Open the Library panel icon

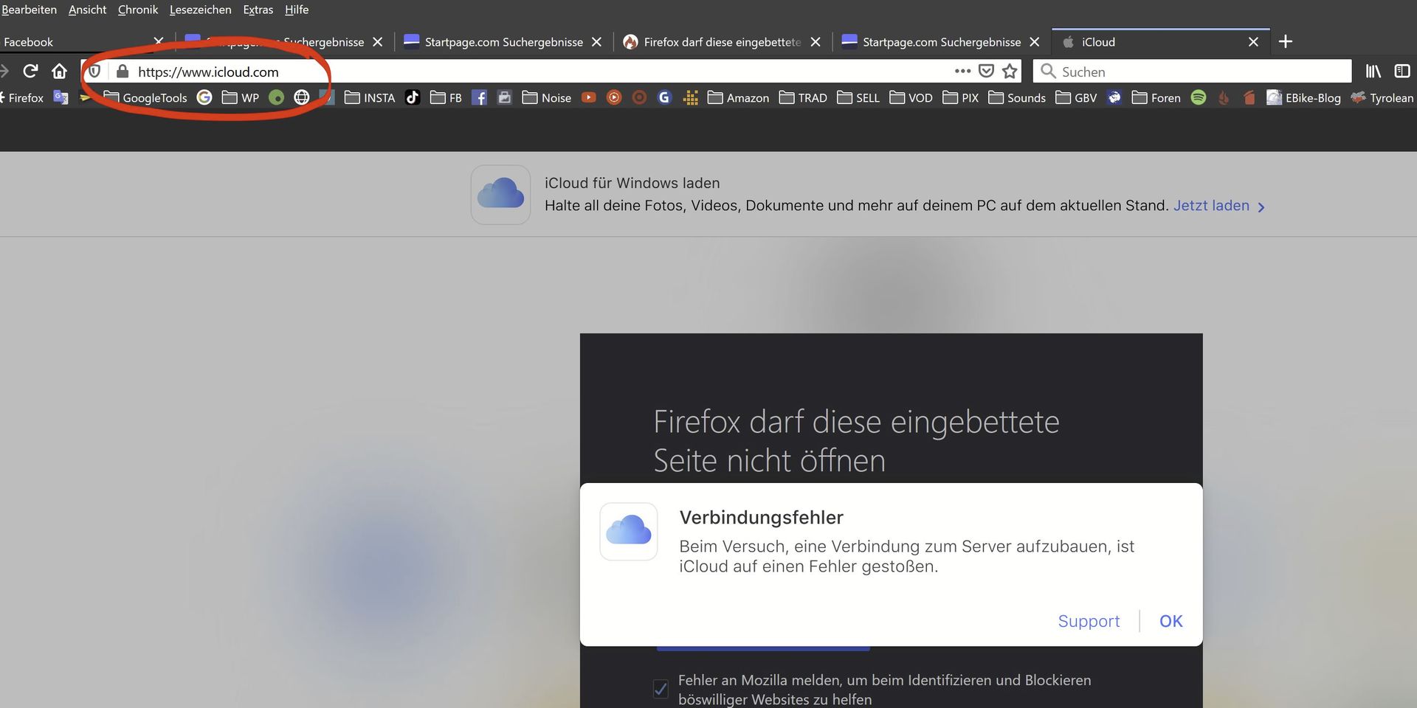coord(1373,71)
